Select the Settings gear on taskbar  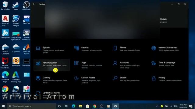[115, 106]
